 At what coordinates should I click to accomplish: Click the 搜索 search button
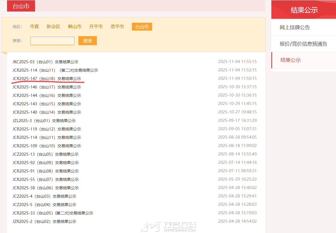click(x=87, y=41)
